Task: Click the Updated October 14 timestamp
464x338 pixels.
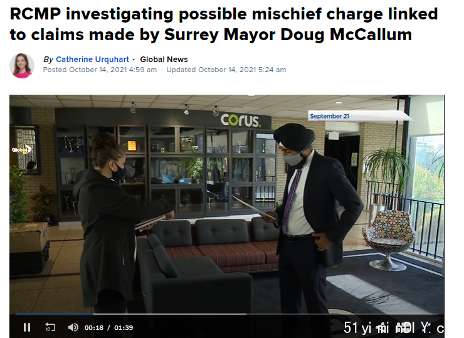Action: (x=226, y=70)
